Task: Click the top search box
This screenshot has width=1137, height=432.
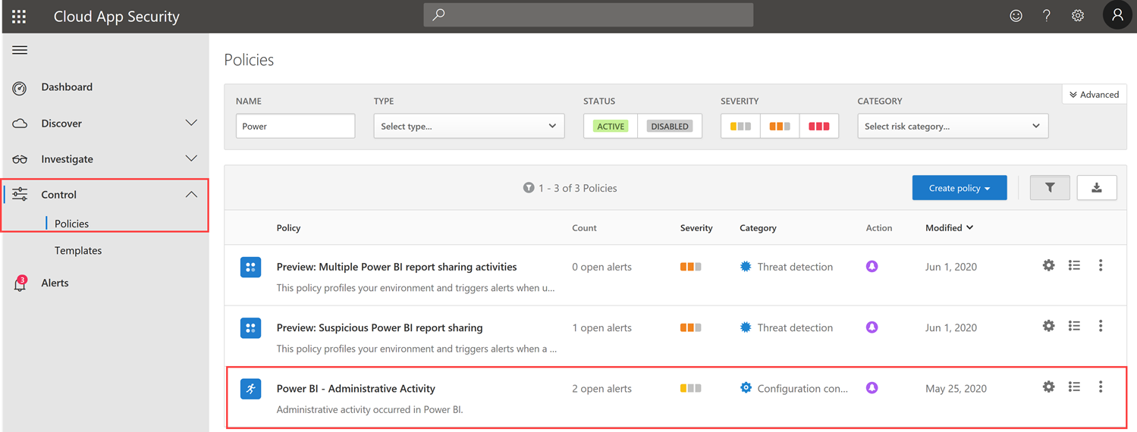Action: [588, 15]
